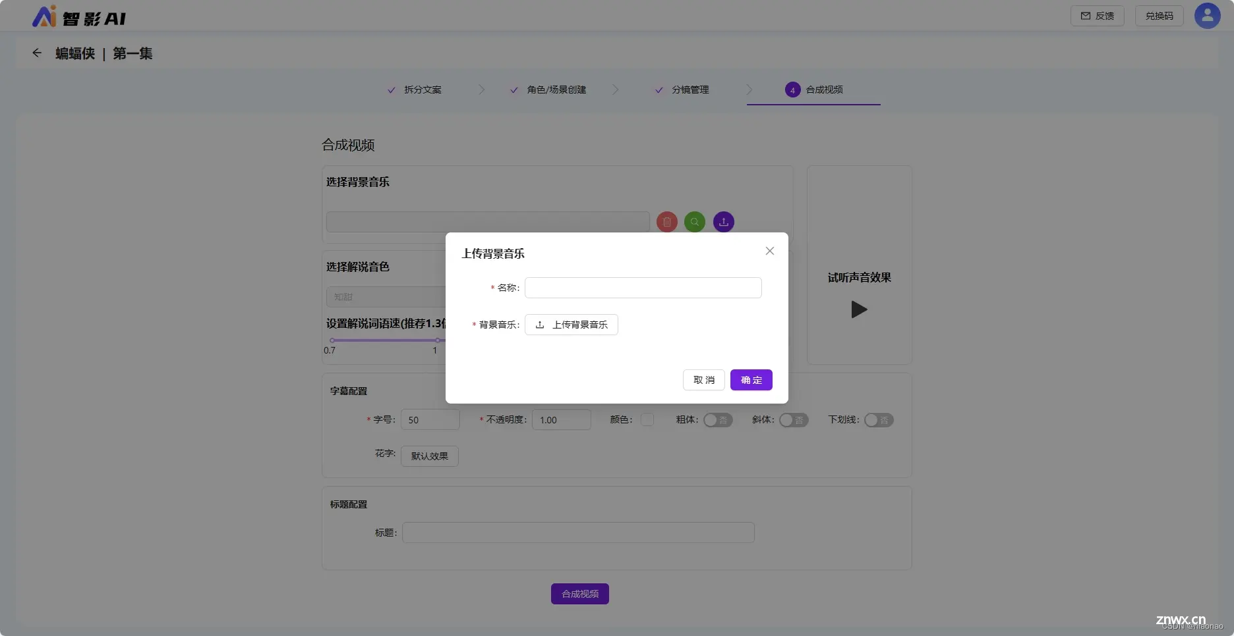
Task: Click the red delete music icon
Action: (x=667, y=222)
